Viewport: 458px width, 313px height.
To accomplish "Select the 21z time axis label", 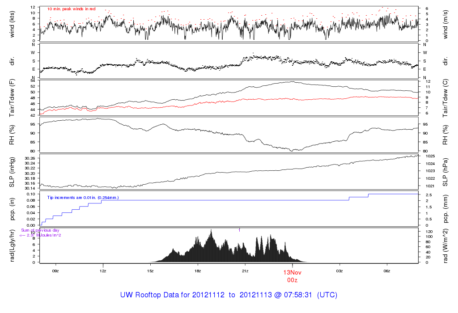I will pos(245,271).
